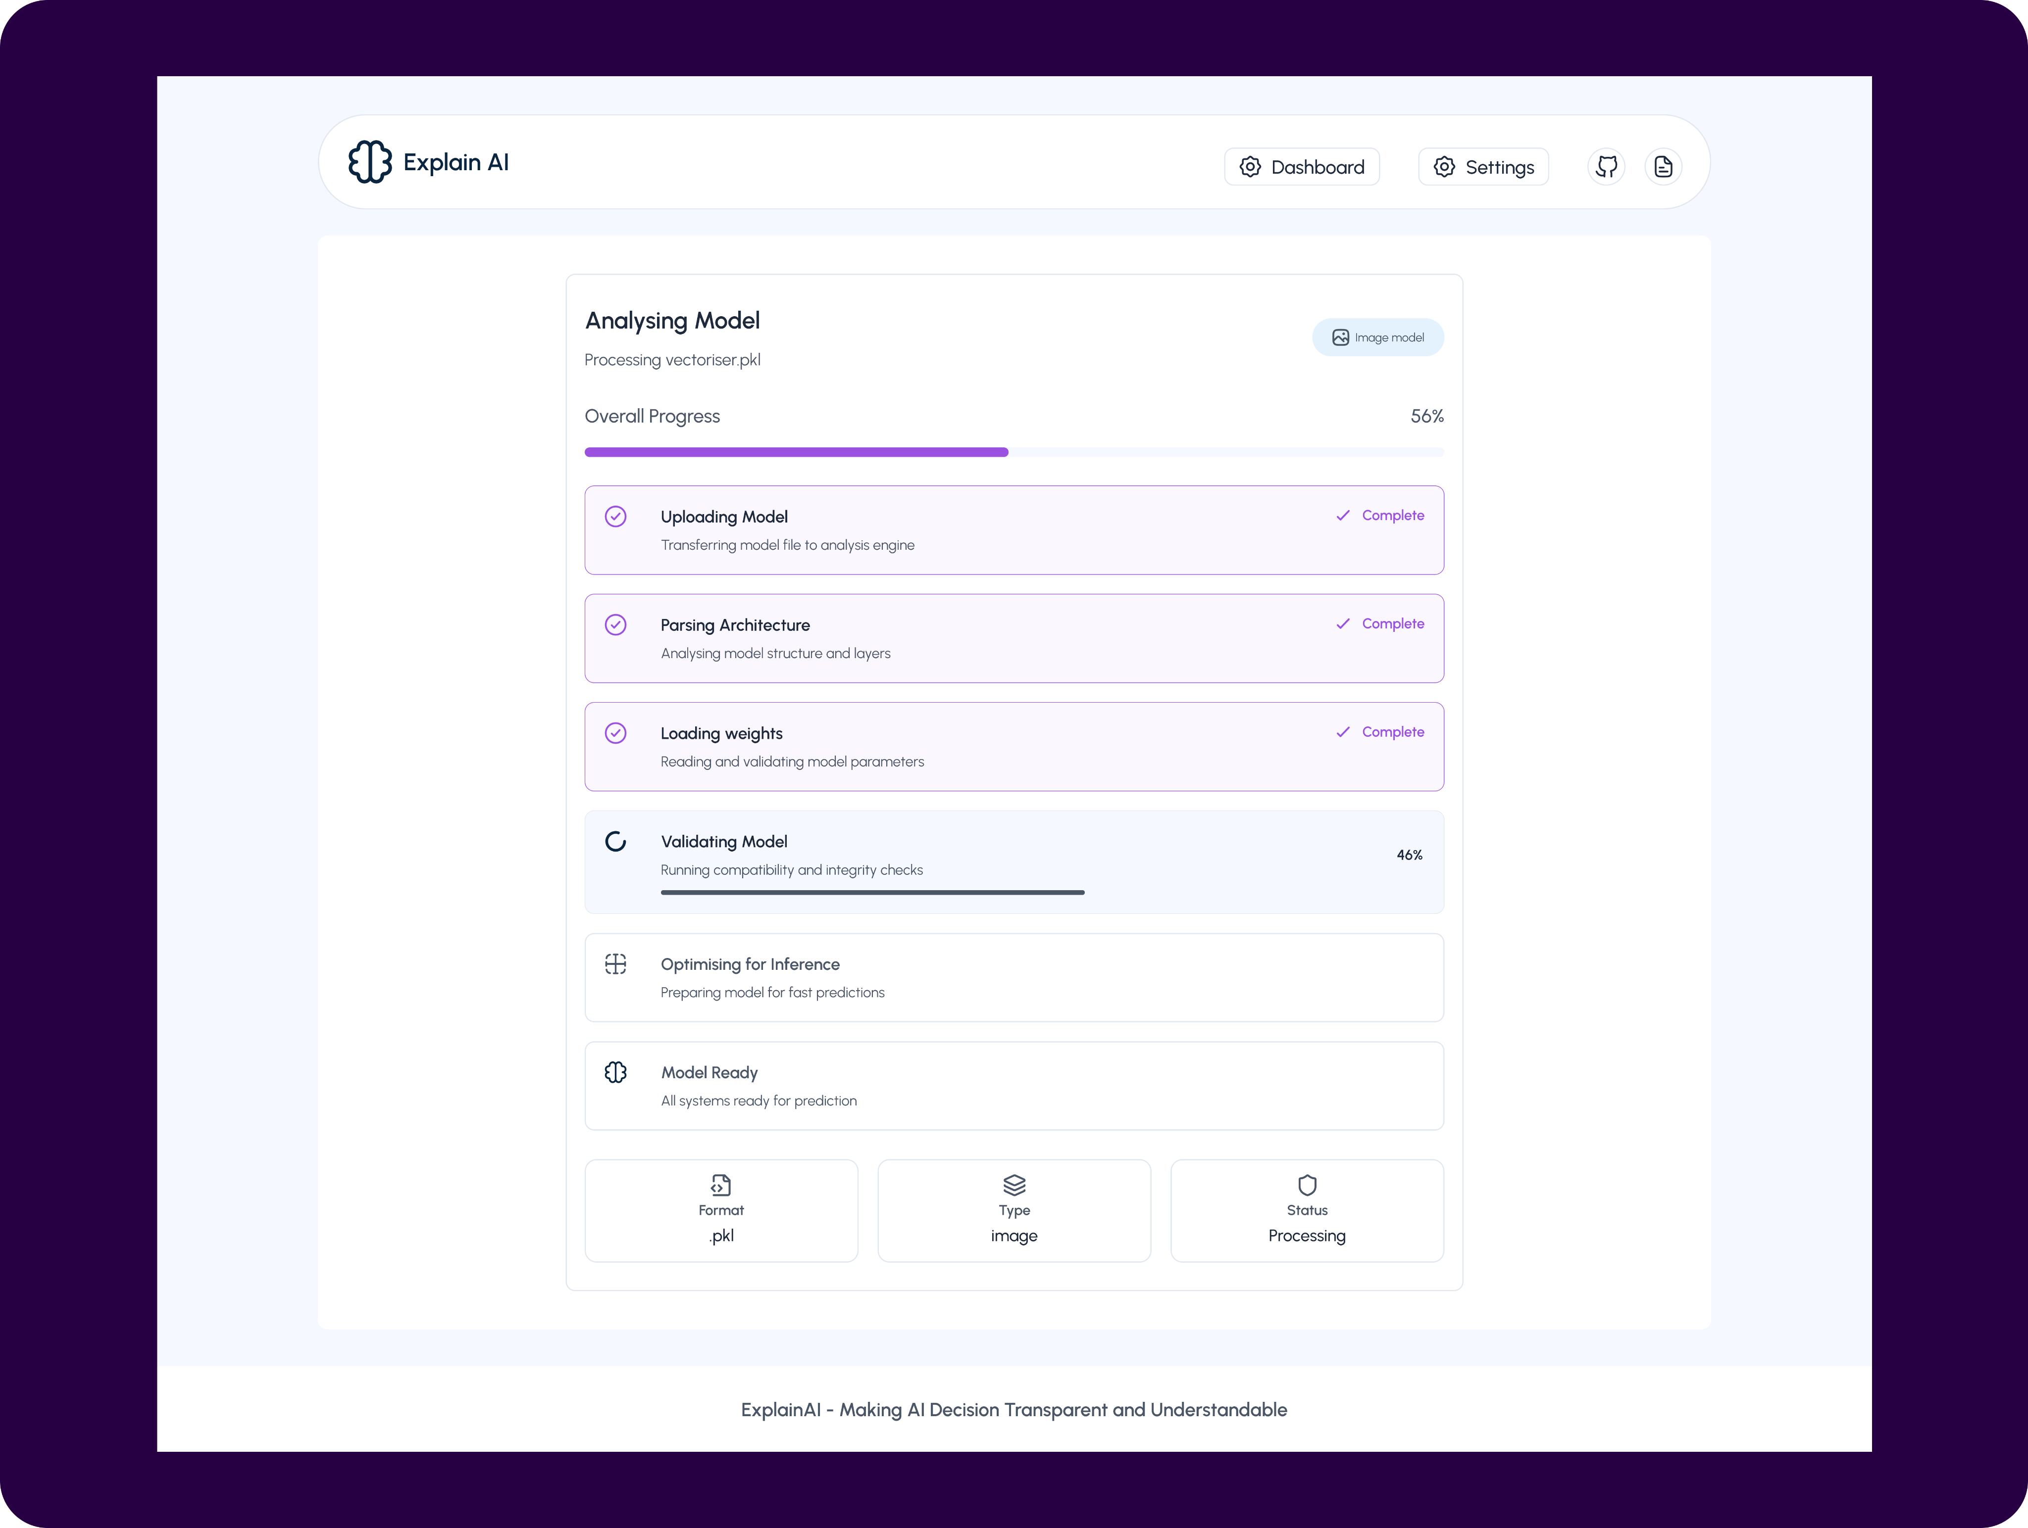Open the documentation file icon
This screenshot has height=1528, width=2028.
tap(1663, 167)
